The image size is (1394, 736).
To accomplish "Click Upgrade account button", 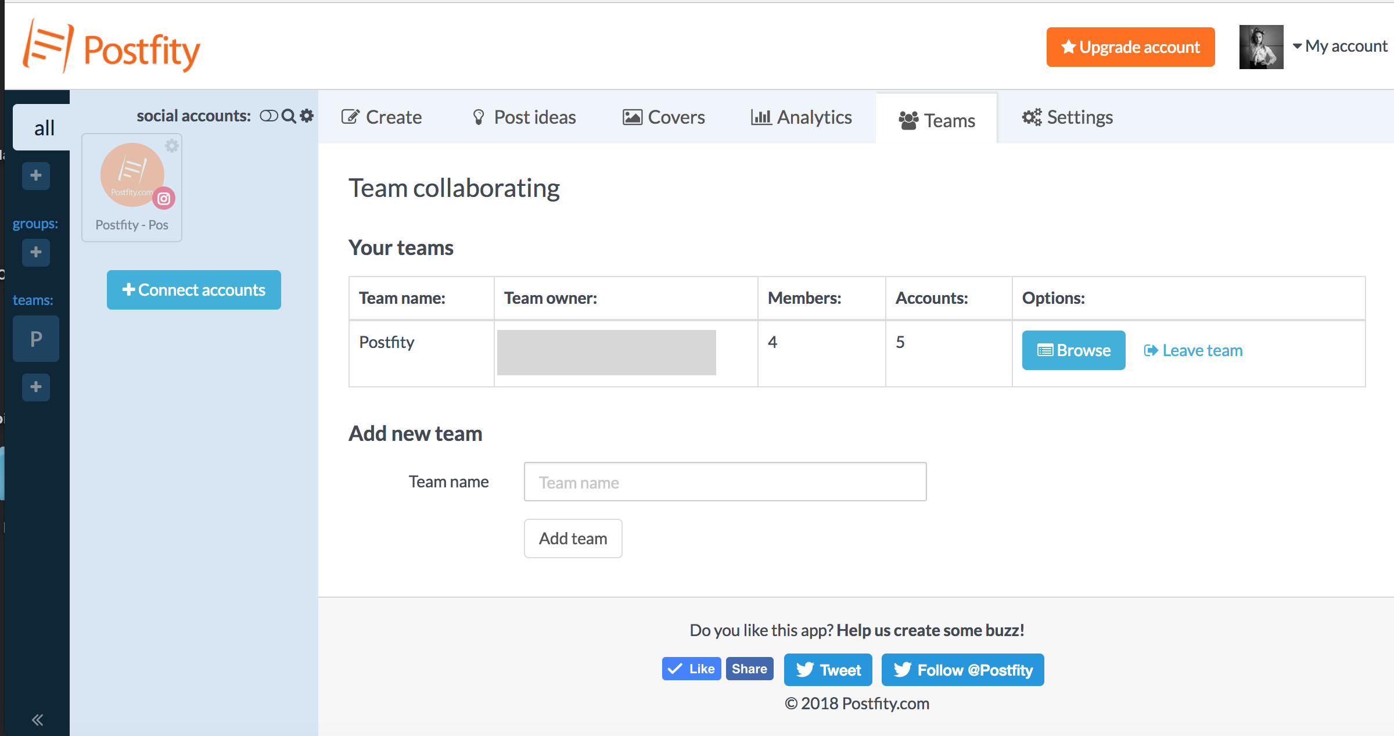I will [x=1130, y=47].
